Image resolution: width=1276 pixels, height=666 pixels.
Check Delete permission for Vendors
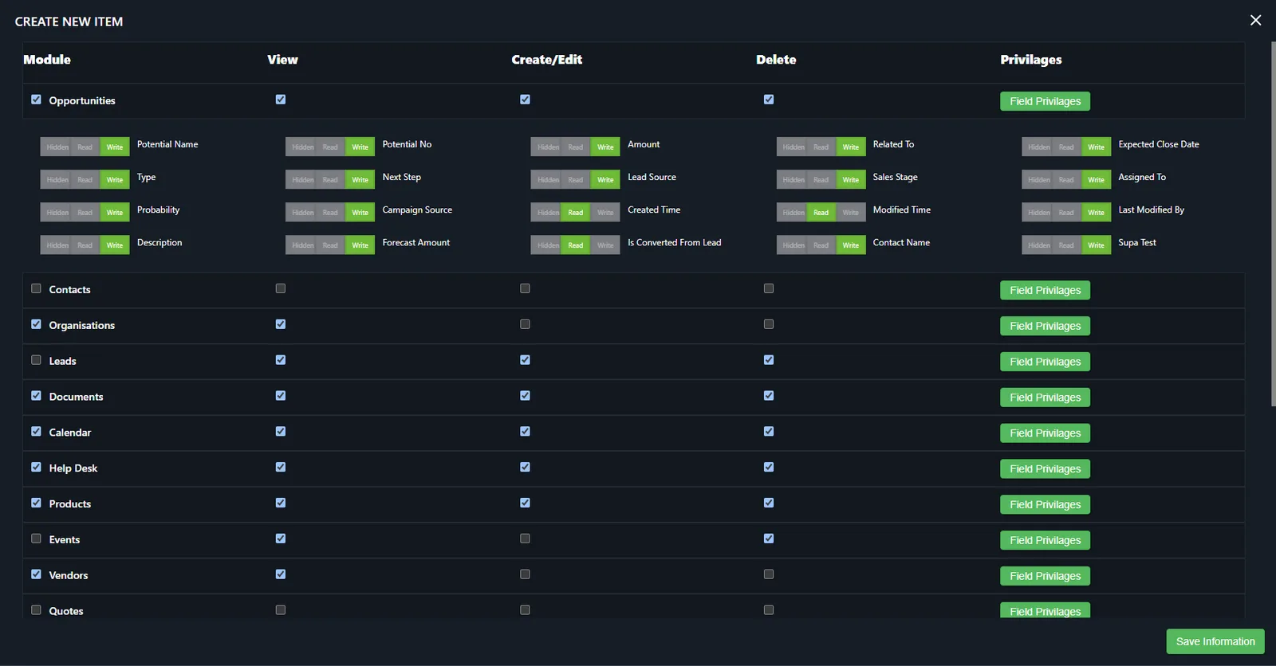pyautogui.click(x=769, y=574)
